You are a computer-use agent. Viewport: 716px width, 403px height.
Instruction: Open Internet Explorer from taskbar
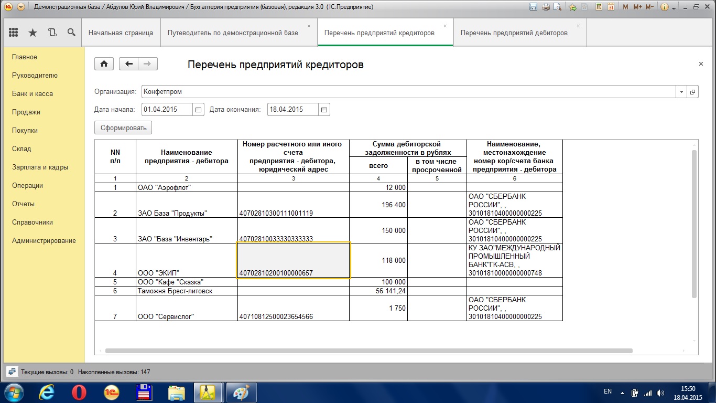pyautogui.click(x=48, y=392)
